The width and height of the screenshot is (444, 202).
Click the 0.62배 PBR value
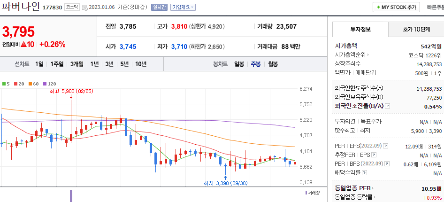pos(411,164)
